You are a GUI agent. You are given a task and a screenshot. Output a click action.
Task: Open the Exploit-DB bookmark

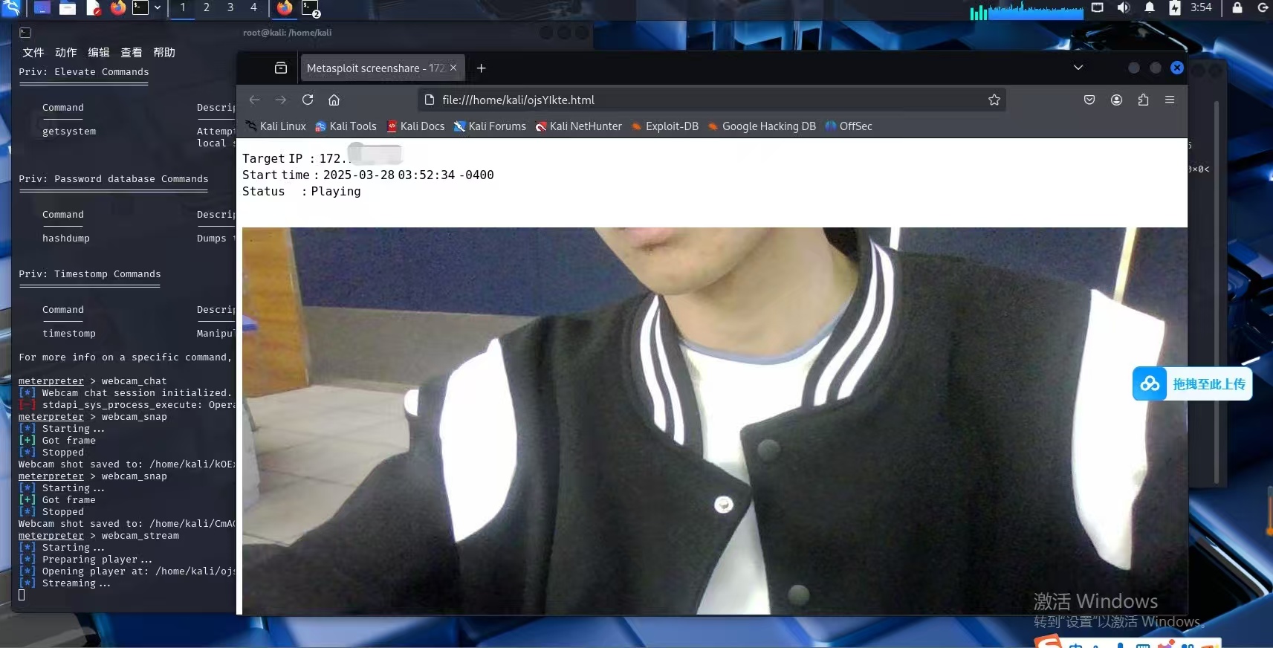[664, 126]
